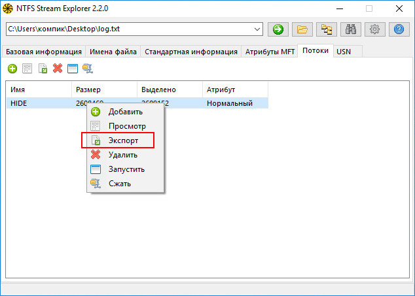
Task: Sort by the Атрибут column header
Action: (x=235, y=90)
